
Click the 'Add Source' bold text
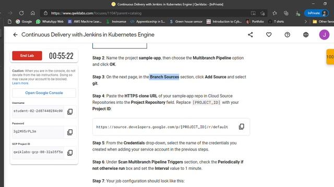(216, 77)
